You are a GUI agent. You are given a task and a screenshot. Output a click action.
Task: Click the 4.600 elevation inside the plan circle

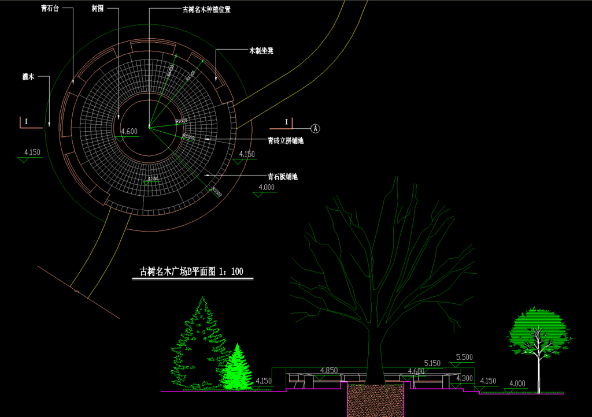(x=129, y=132)
